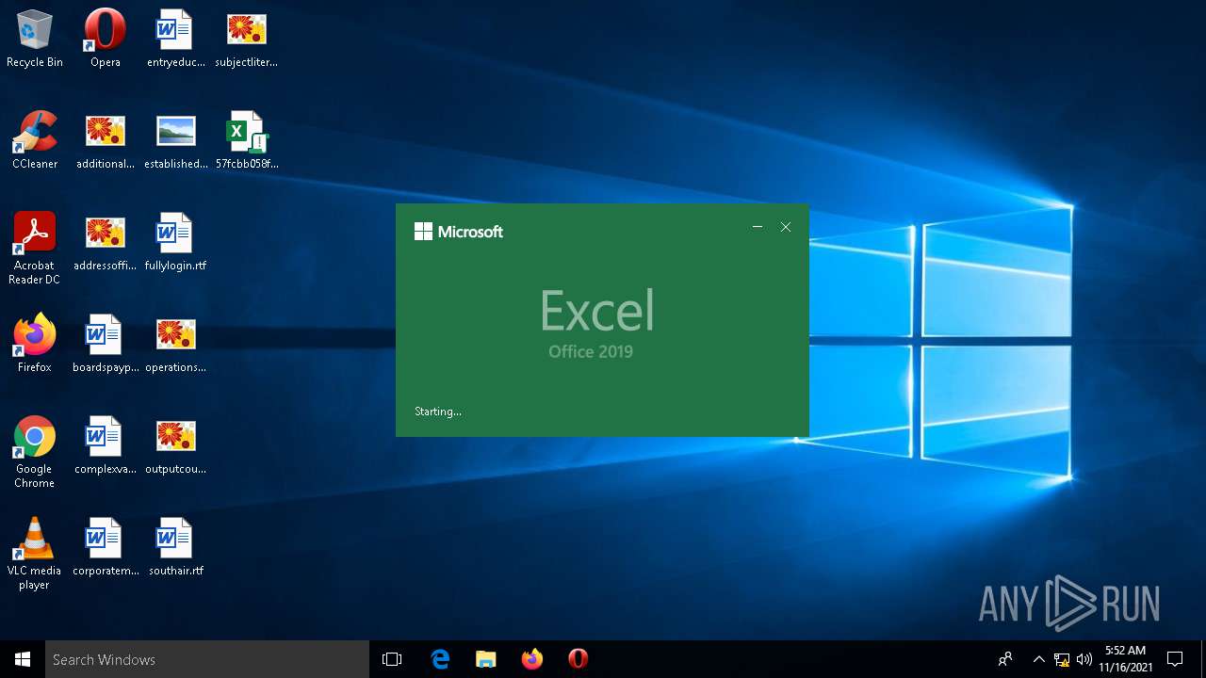The image size is (1206, 678).
Task: Select the Recycle Bin desktop icon
Action: pos(35,39)
